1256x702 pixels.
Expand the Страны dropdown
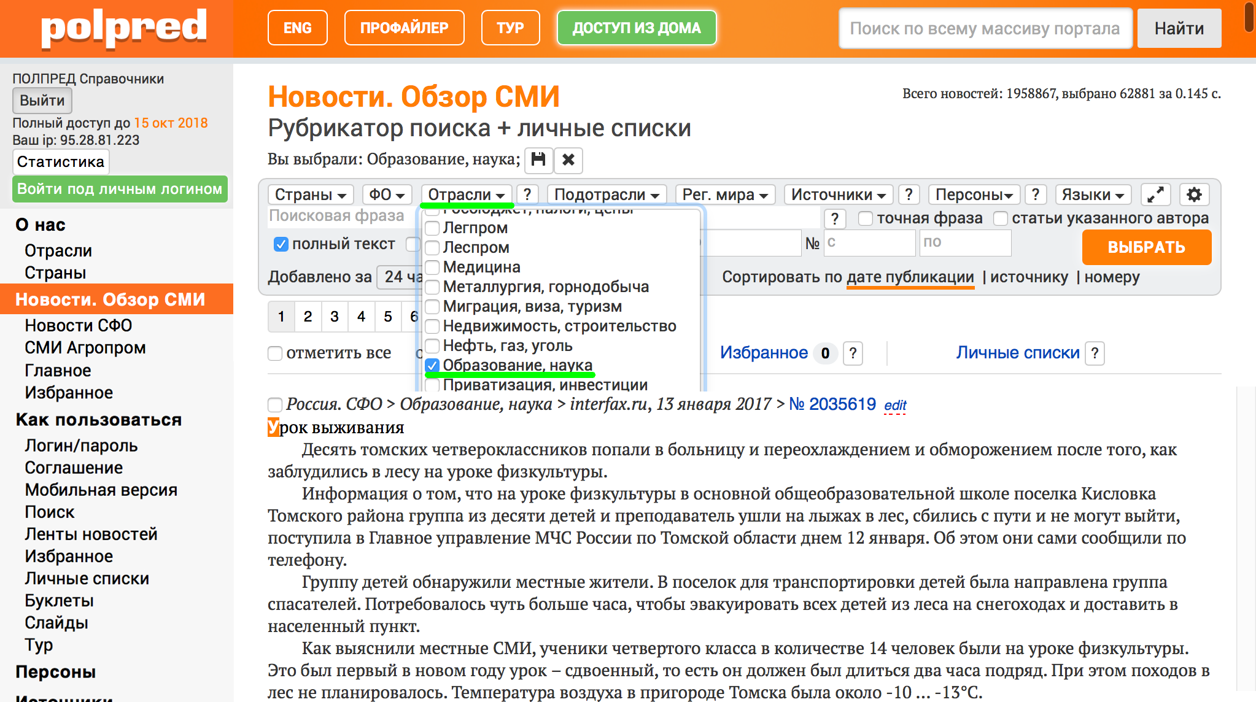pyautogui.click(x=310, y=195)
